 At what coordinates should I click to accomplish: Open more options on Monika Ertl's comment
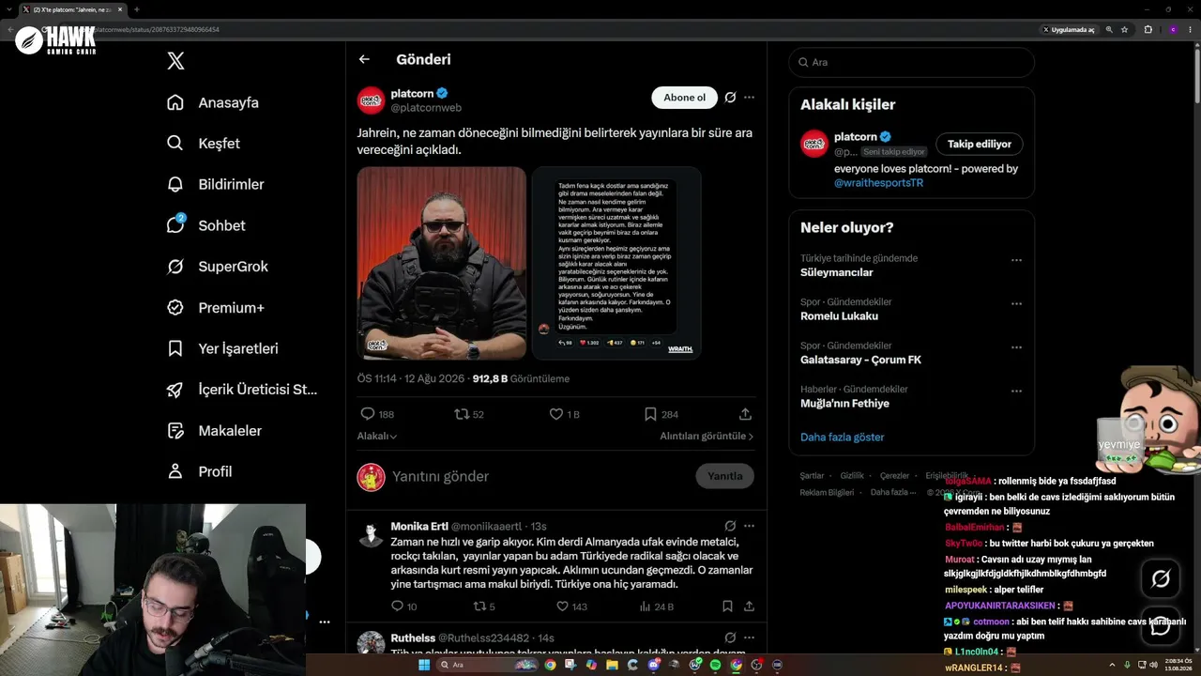pyautogui.click(x=749, y=526)
